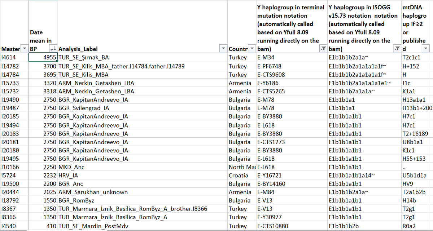
Task: Select the cell containing I19500
Action: coord(14,184)
